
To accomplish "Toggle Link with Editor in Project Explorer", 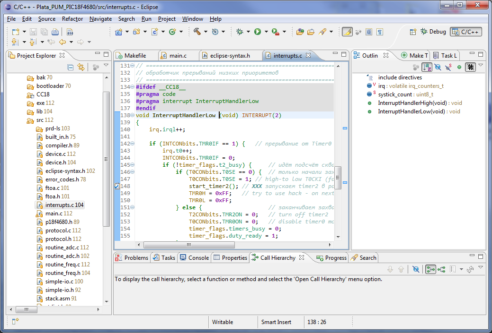I will [x=81, y=67].
